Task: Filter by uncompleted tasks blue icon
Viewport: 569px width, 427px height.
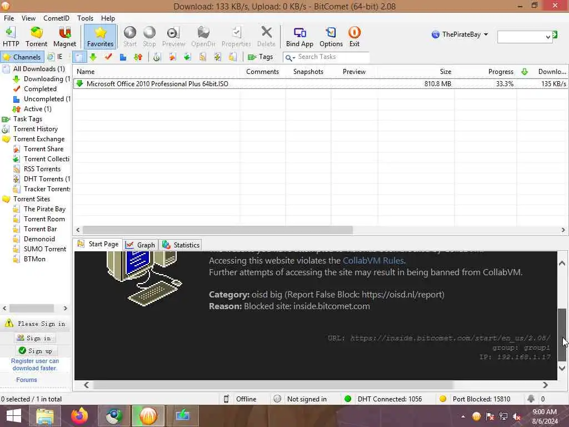Action: pyautogui.click(x=123, y=57)
